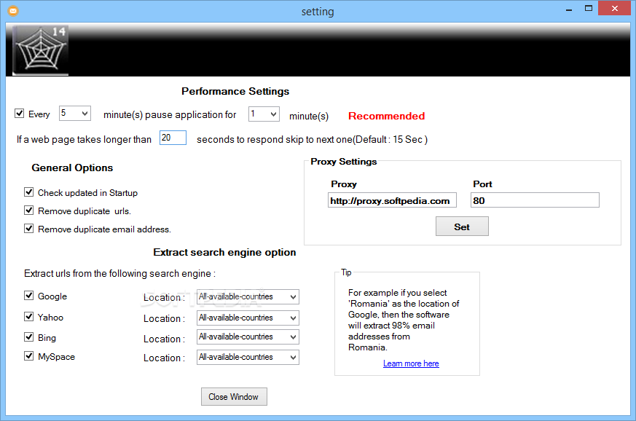The height and width of the screenshot is (421, 636).
Task: Open the pause duration 1 minute dropdown
Action: click(264, 114)
